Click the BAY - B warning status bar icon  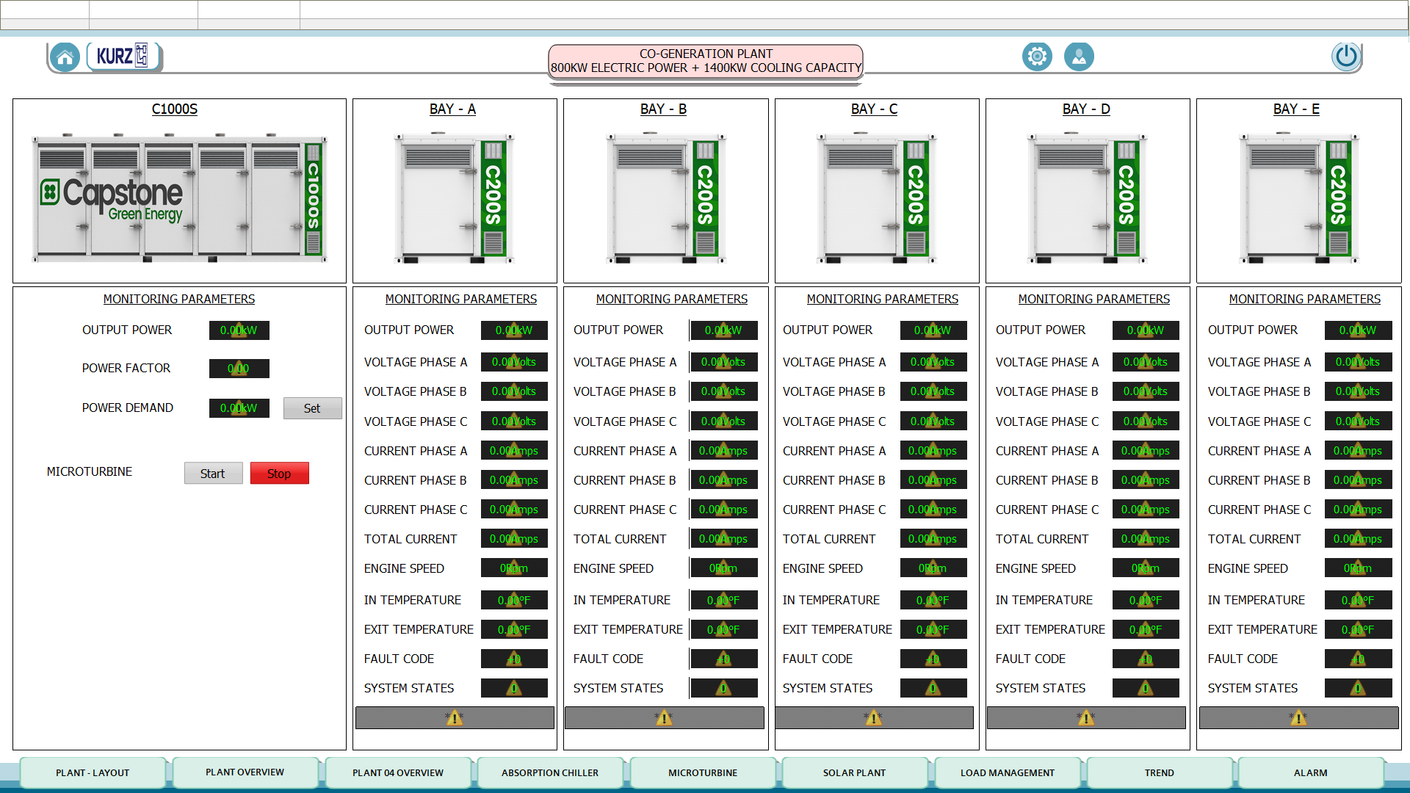(x=664, y=718)
